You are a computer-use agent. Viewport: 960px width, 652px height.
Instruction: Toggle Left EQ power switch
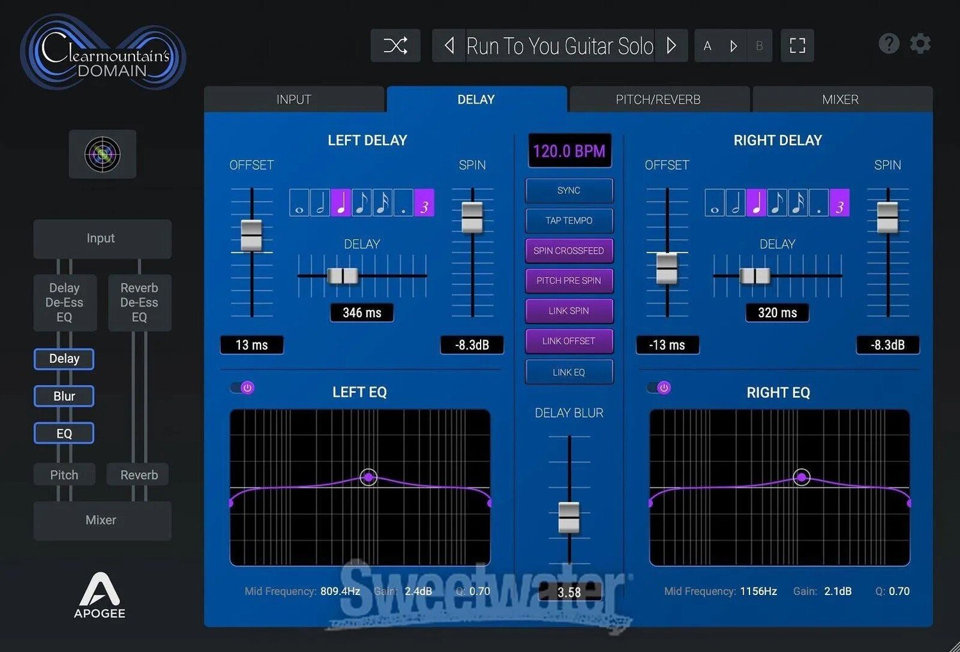click(x=243, y=388)
